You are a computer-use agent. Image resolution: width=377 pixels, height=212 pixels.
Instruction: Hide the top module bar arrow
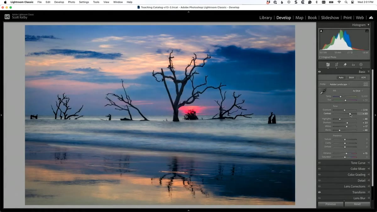[188, 12]
